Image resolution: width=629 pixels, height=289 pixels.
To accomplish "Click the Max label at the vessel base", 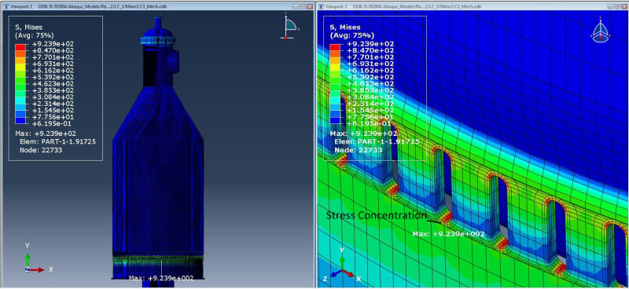I will point(161,278).
